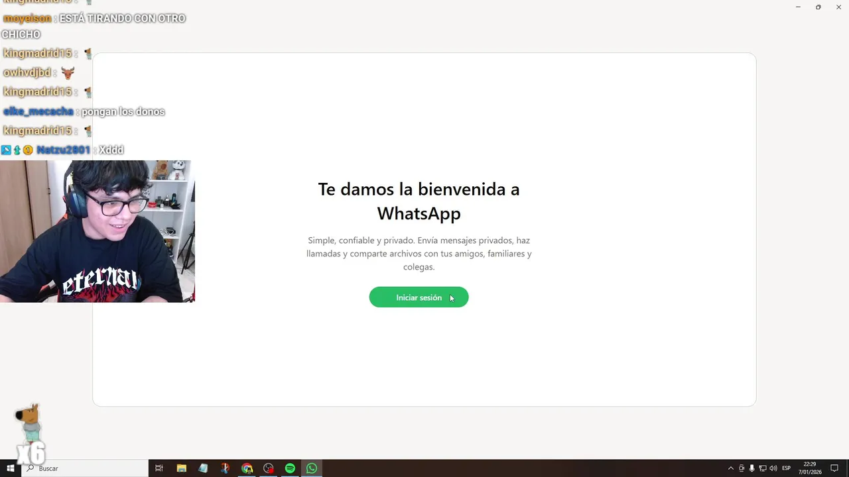Screen dimensions: 849x477
Task: Open the scissors capture tool in taskbar
Action: point(225,468)
